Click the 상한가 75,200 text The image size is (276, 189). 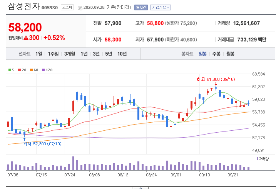(181, 23)
